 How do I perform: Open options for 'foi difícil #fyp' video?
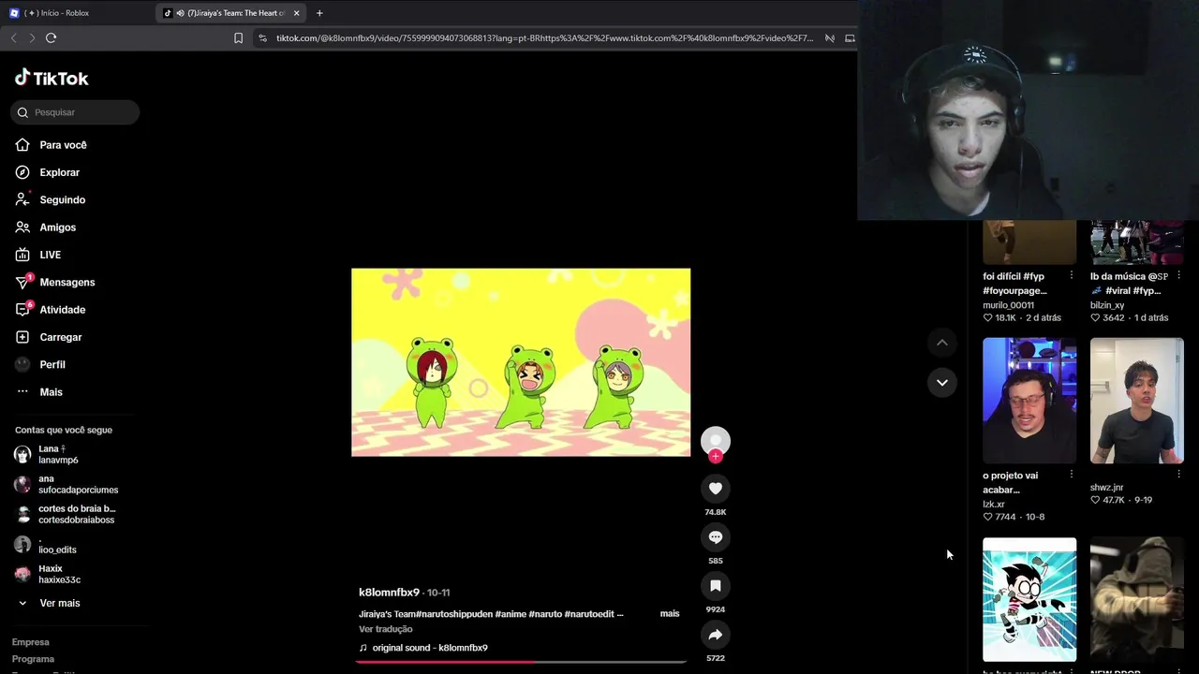pos(1071,276)
